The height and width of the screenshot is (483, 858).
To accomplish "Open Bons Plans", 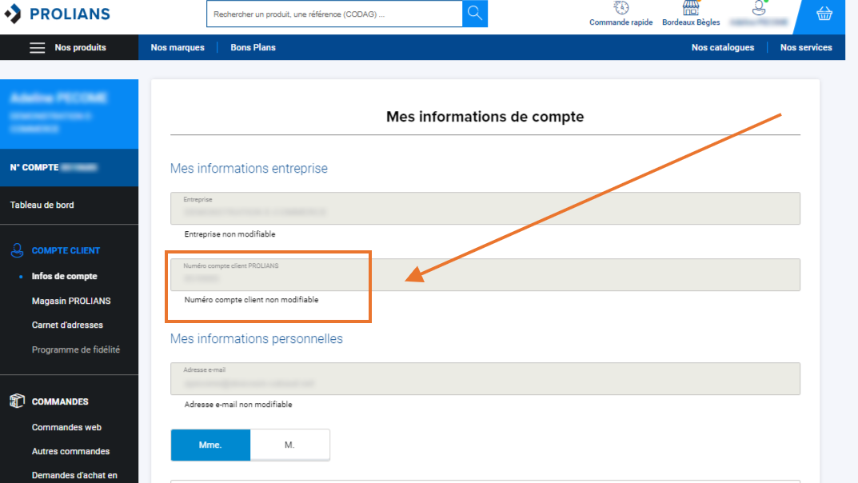I will click(253, 48).
